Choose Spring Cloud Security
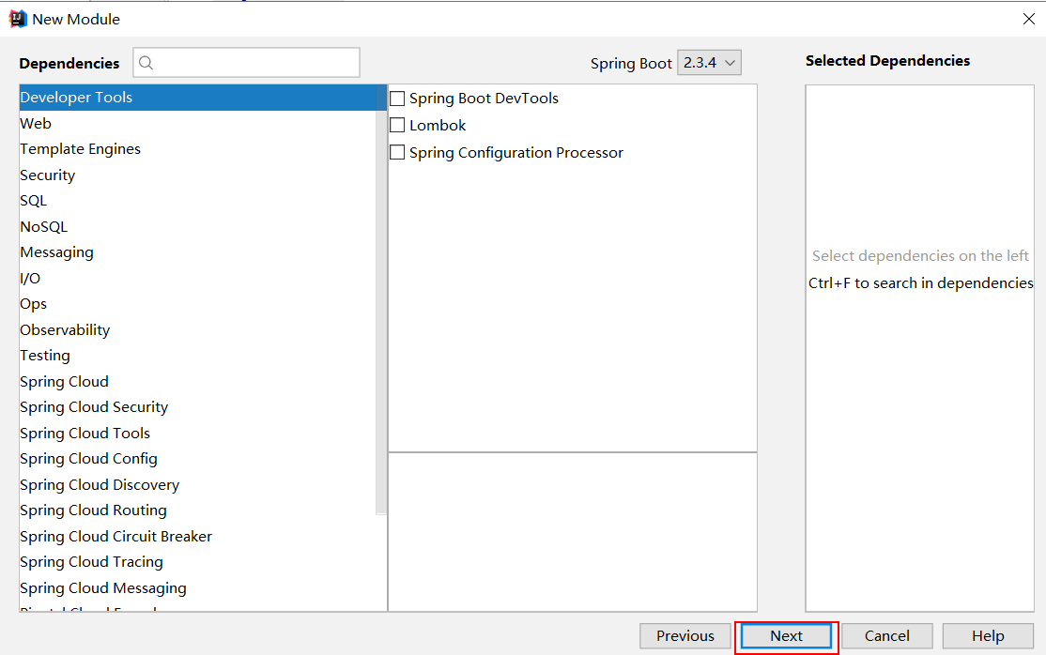Screen dimensions: 1046x655 199,407
